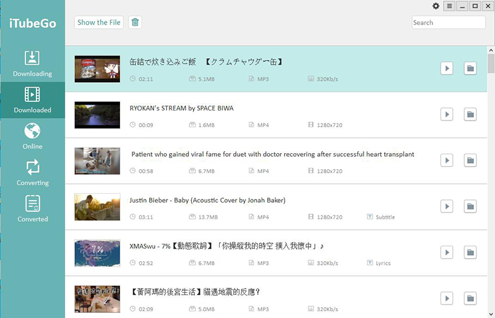Click the 5.1MB file size value
Image resolution: width=495 pixels, height=318 pixels.
point(207,79)
